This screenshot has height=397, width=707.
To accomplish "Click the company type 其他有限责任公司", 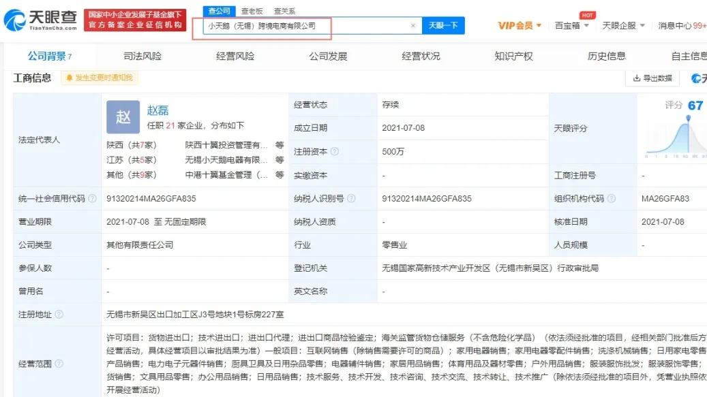I will click(140, 245).
